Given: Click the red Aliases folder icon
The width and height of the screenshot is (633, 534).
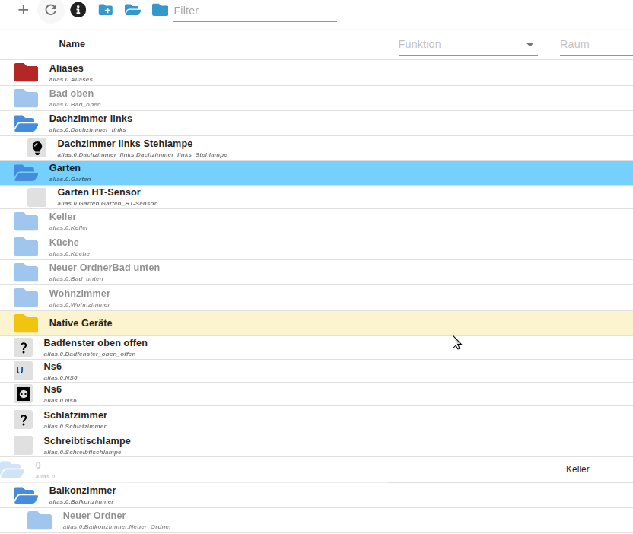Looking at the screenshot, I should [26, 73].
